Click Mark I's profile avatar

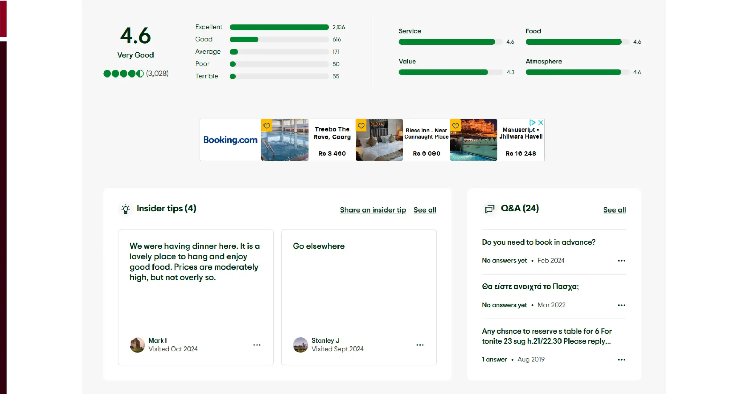click(137, 345)
